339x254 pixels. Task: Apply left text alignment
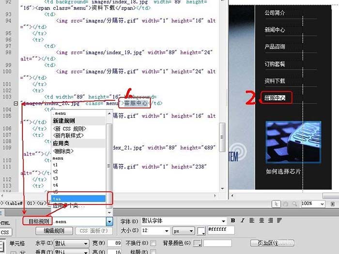point(252,221)
